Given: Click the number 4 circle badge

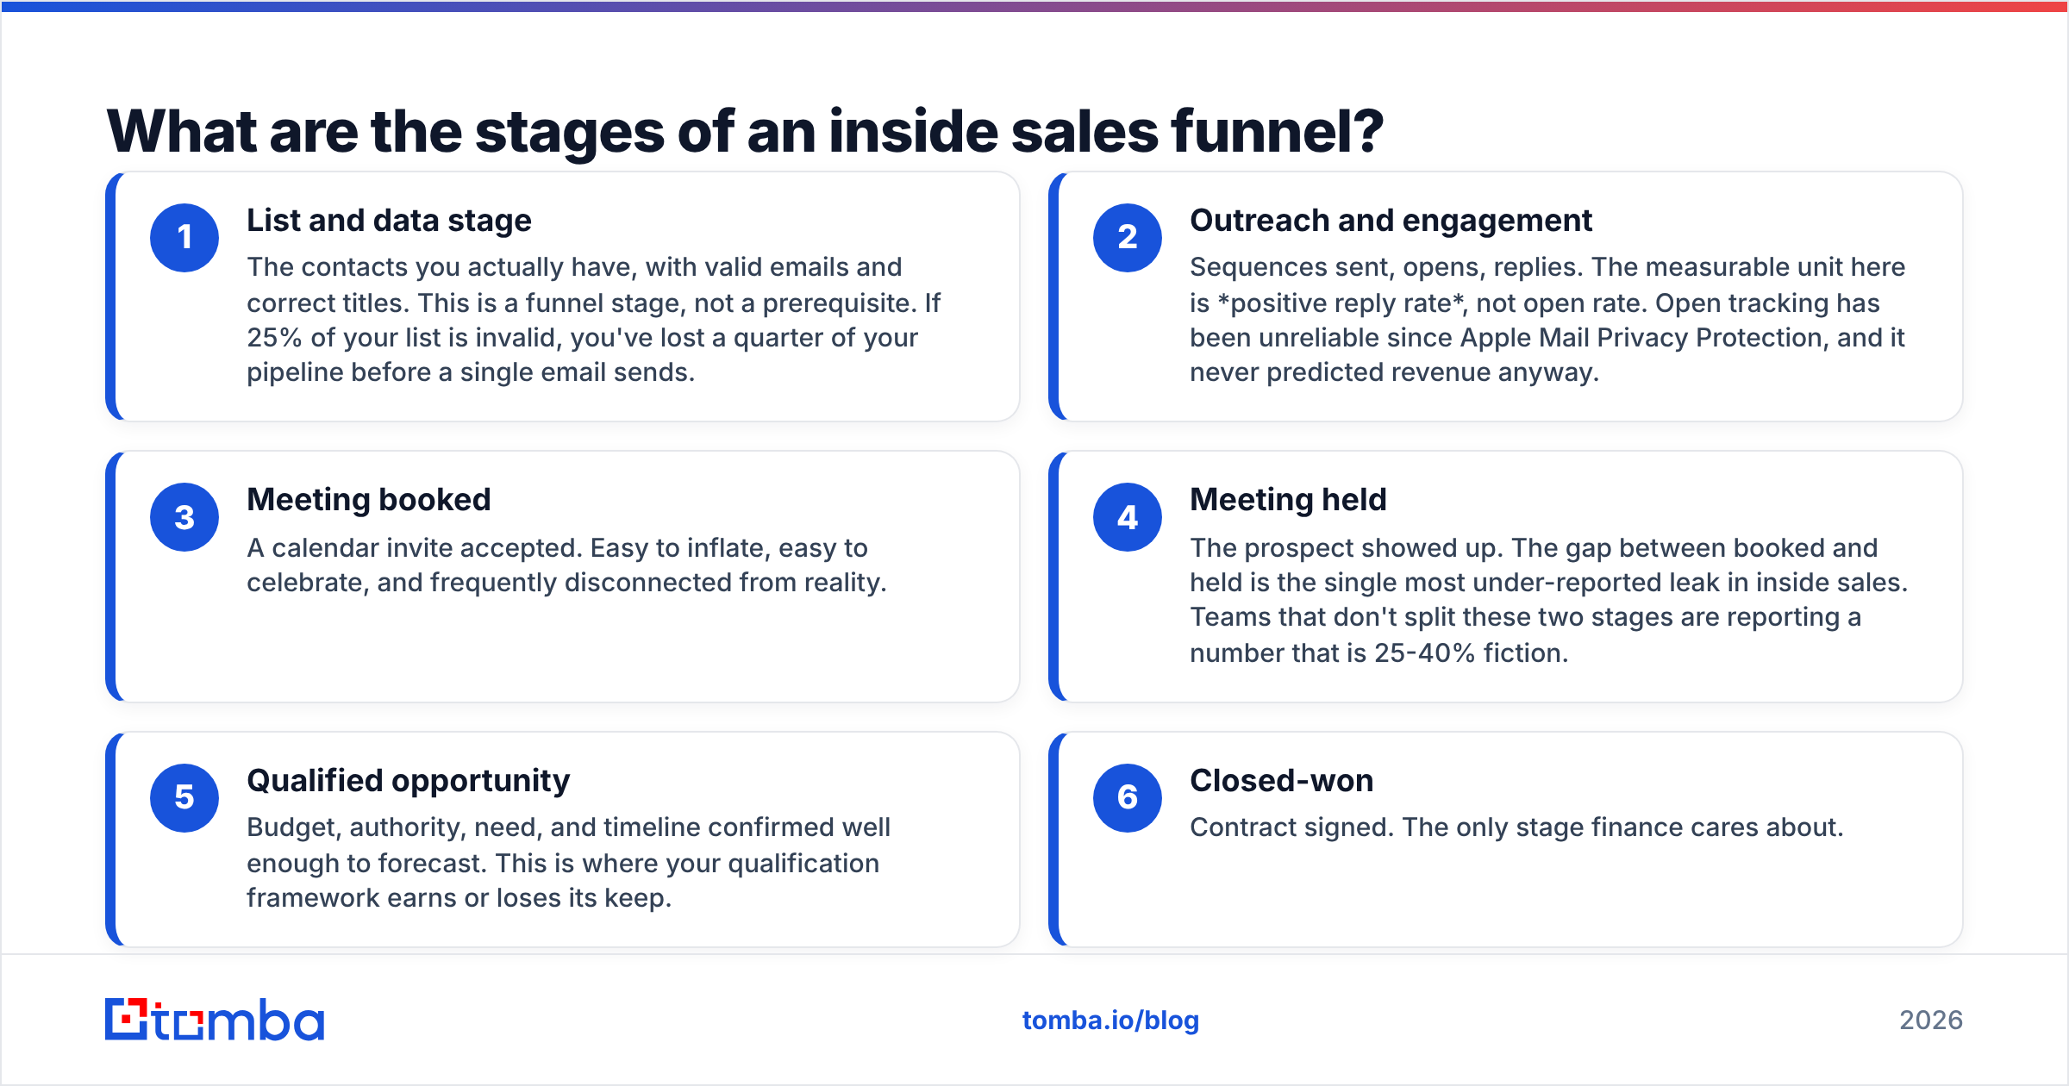Looking at the screenshot, I should 1128,517.
